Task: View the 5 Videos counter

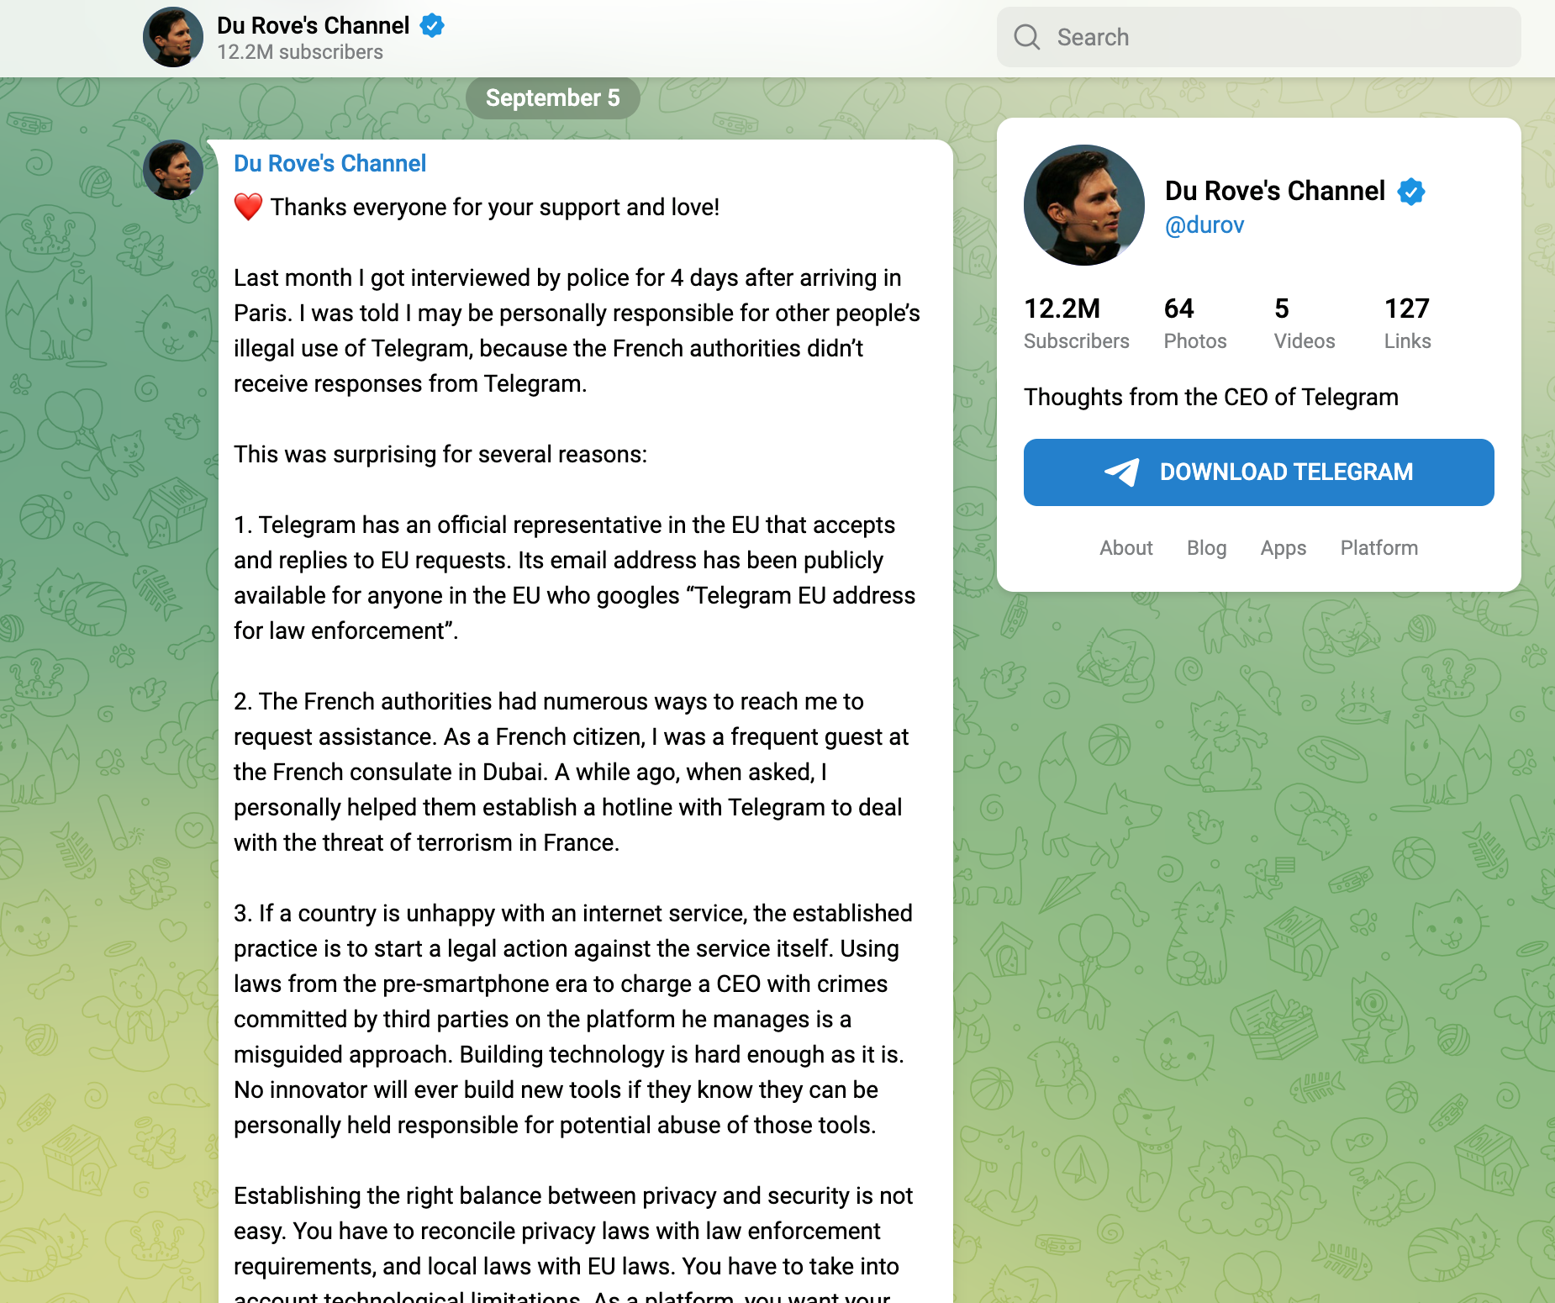Action: [1304, 323]
